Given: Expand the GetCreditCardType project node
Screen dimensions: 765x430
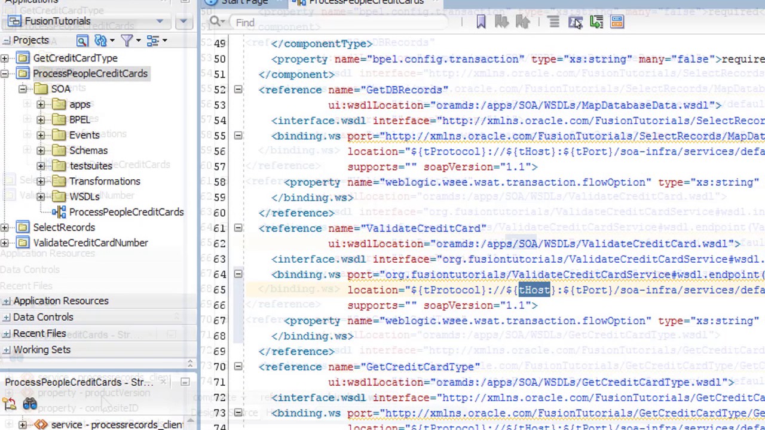Looking at the screenshot, I should click(x=5, y=58).
